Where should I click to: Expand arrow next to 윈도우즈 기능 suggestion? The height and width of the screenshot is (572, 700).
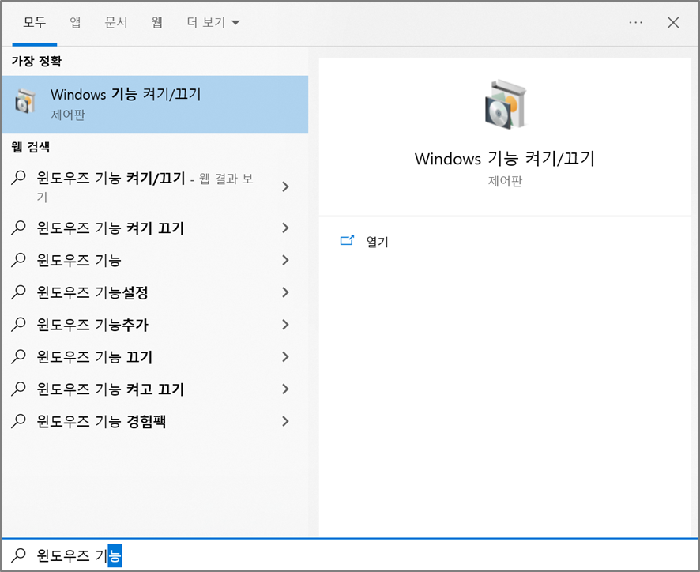286,260
